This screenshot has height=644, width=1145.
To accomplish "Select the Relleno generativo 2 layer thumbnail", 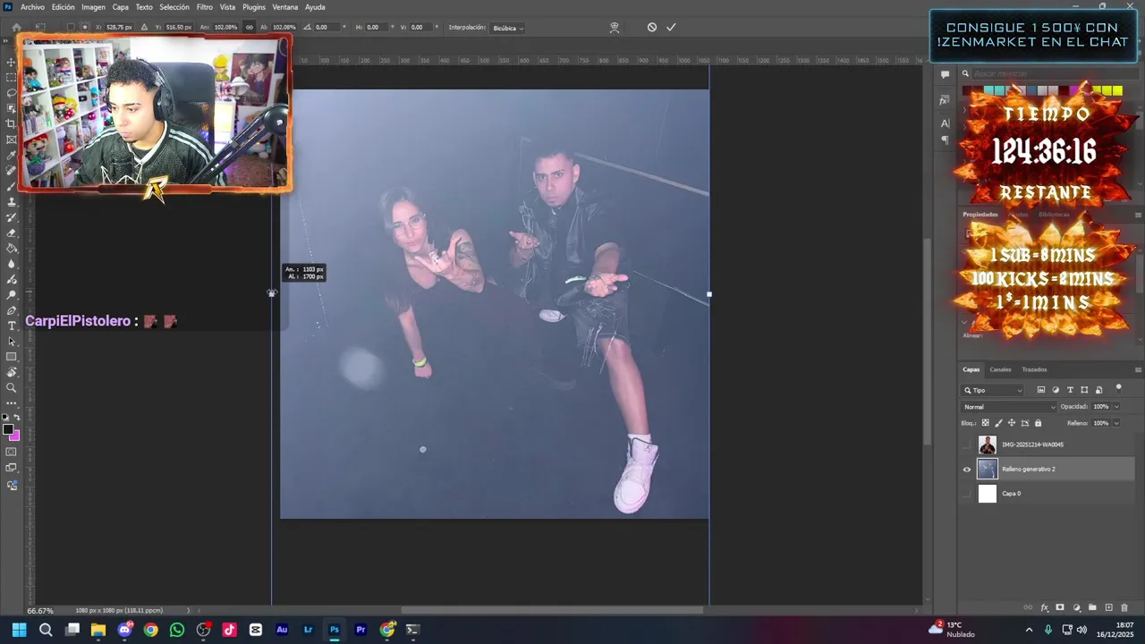I will 987,469.
